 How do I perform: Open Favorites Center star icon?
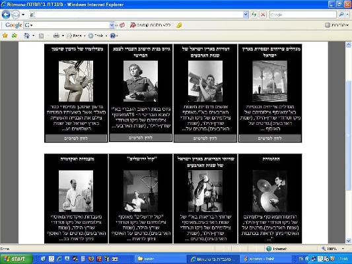click(x=5, y=36)
